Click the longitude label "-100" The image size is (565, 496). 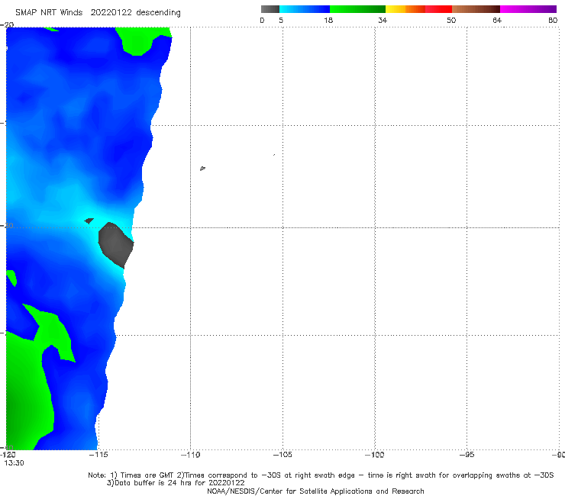pyautogui.click(x=375, y=455)
